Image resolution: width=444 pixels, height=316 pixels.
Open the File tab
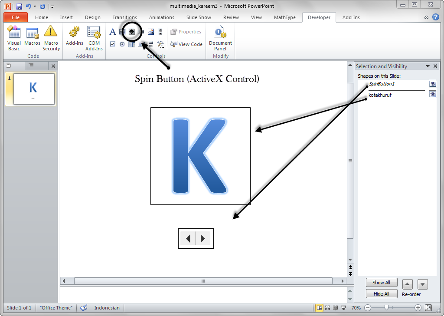coord(16,17)
